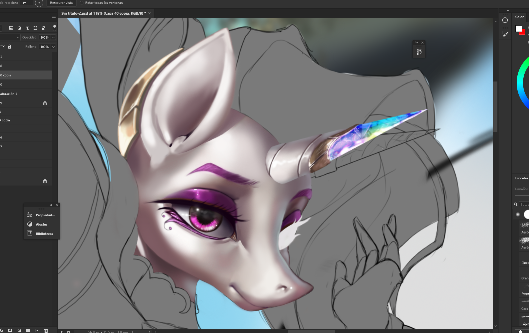Screen dimensions: 529x333
Task: Create a new layer group
Action: [x=28, y=330]
